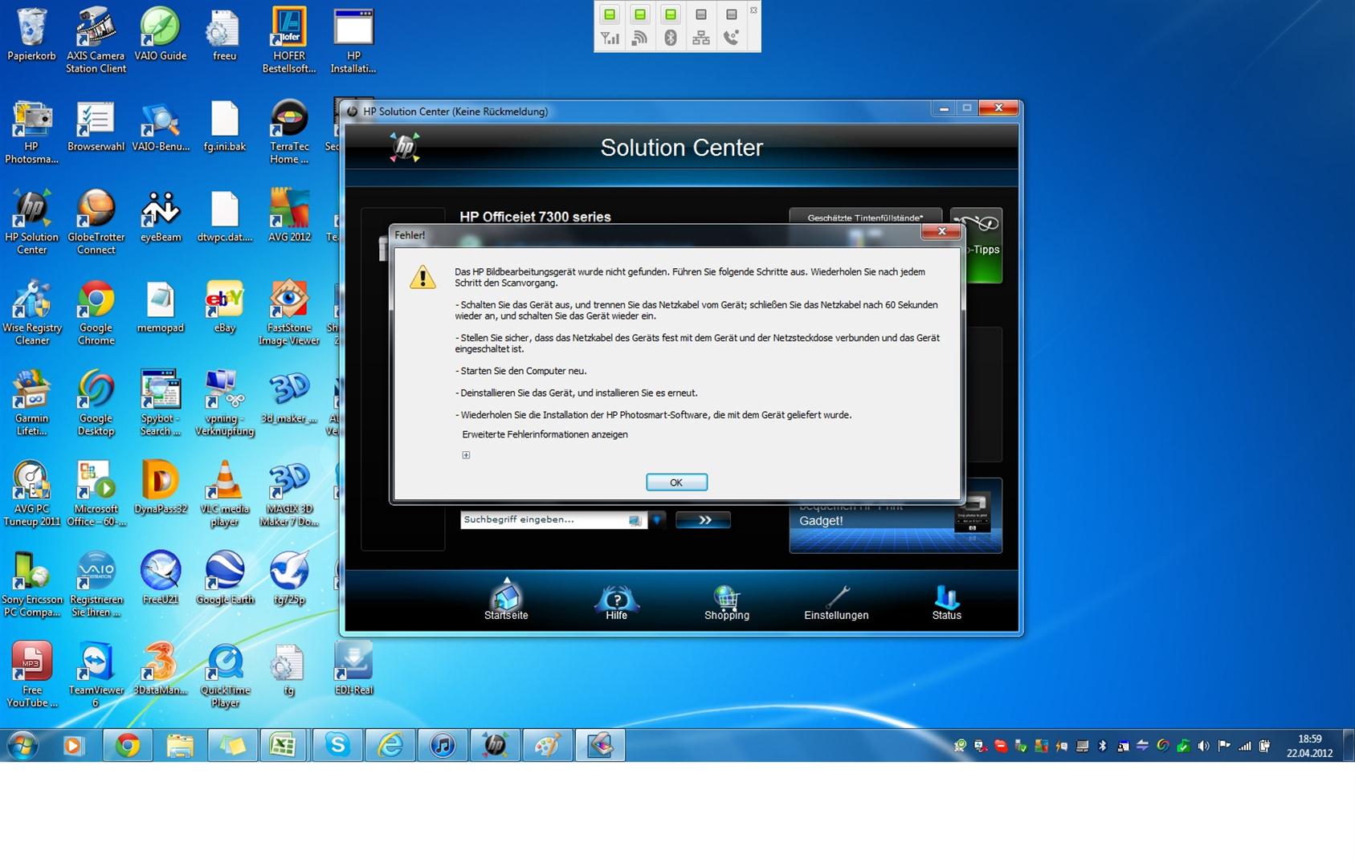Screen dimensions: 1355x867
Task: Open the Hilfe section in Solution Center
Action: click(x=616, y=600)
